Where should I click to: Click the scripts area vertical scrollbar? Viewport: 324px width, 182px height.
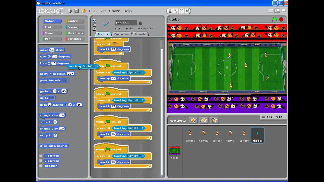(x=162, y=112)
